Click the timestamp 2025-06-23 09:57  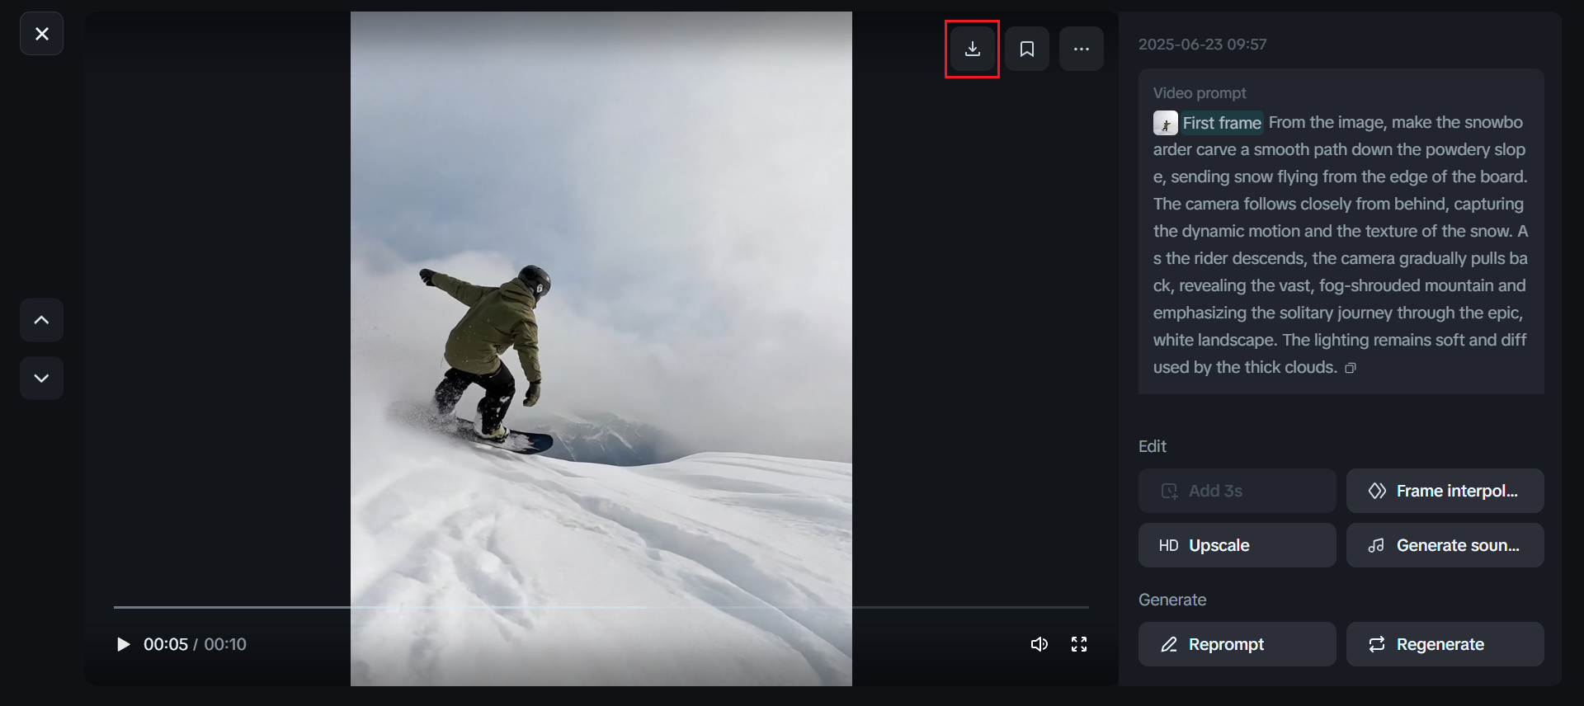(1202, 45)
